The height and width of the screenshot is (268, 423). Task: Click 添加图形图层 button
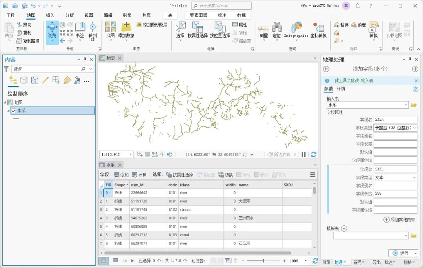point(152,25)
